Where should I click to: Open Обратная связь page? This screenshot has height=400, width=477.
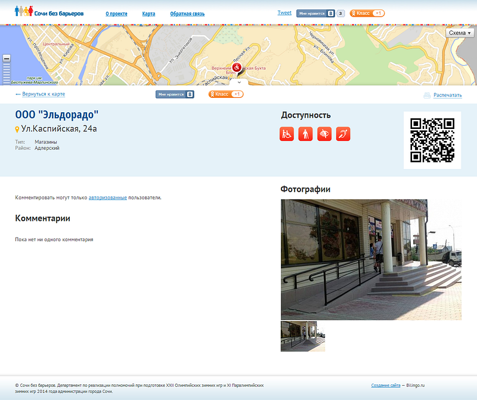pos(187,14)
